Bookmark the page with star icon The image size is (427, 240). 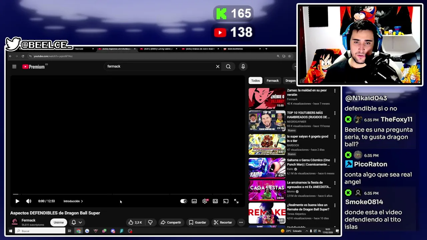point(289,56)
